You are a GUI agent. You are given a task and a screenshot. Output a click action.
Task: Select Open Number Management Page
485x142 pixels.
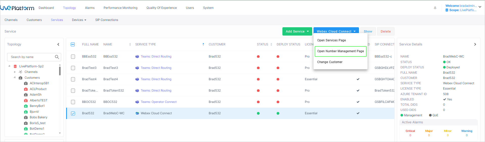[341, 51]
